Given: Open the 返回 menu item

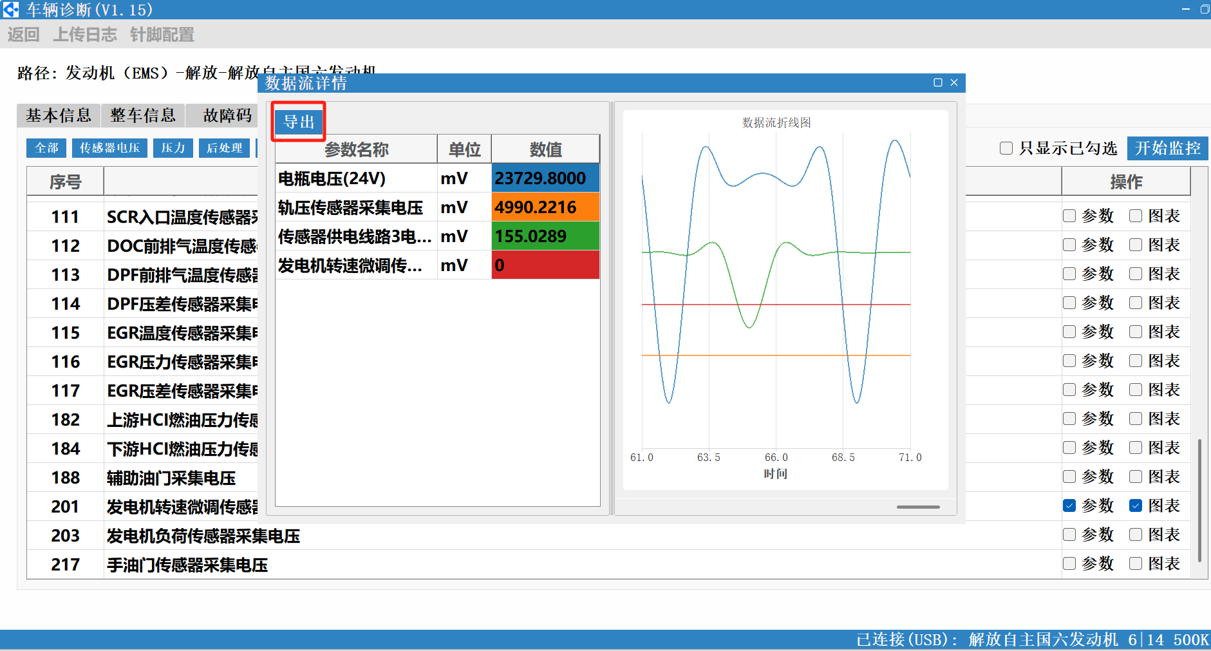Looking at the screenshot, I should pos(24,35).
